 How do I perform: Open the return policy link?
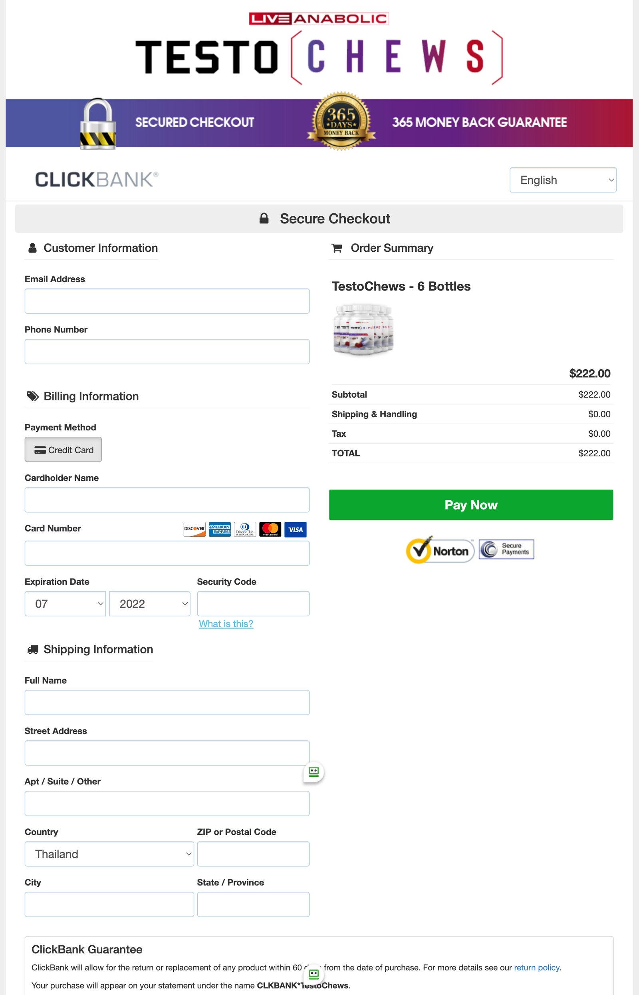536,967
